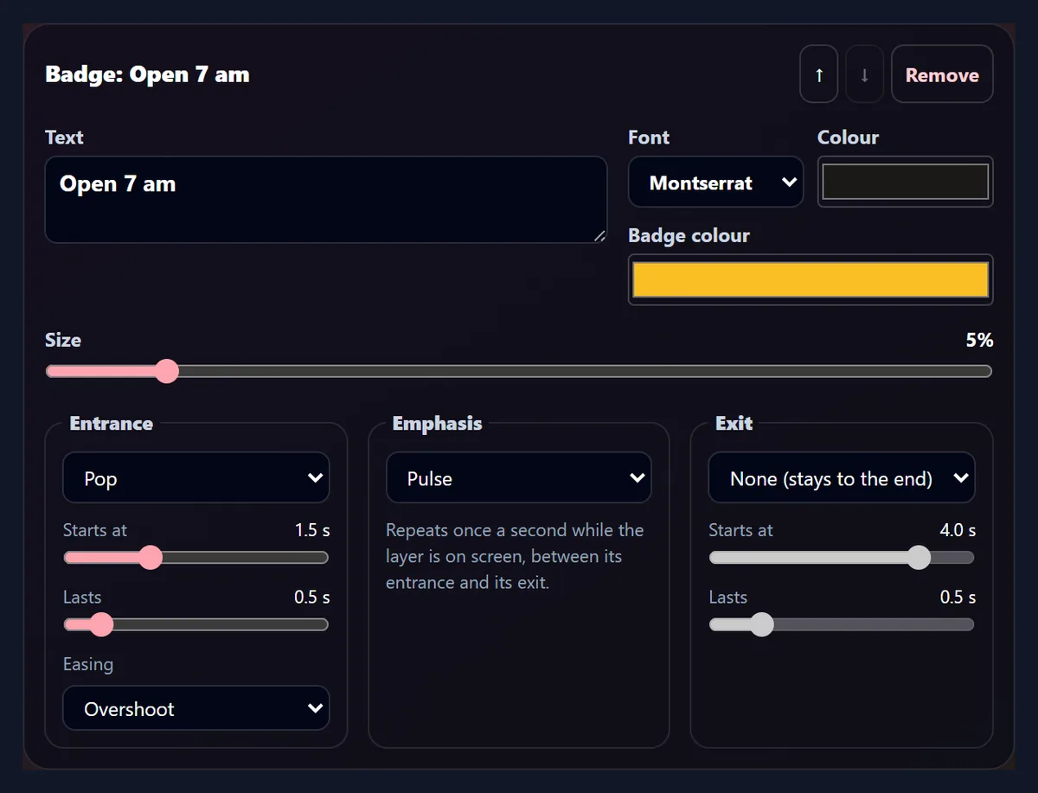Click the Exit Lasts slider
The image size is (1038, 793).
pyautogui.click(x=842, y=624)
